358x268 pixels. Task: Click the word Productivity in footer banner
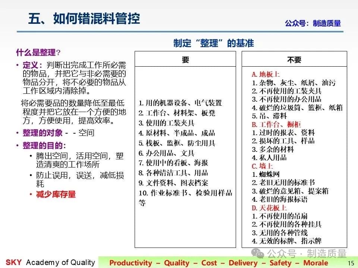tap(131, 263)
